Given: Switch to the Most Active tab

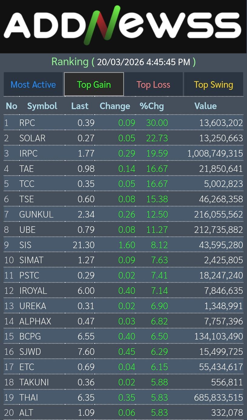Looking at the screenshot, I should [33, 84].
